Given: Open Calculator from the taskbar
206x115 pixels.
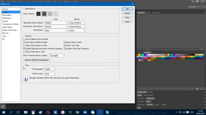Looking at the screenshot, I should coord(33,112).
